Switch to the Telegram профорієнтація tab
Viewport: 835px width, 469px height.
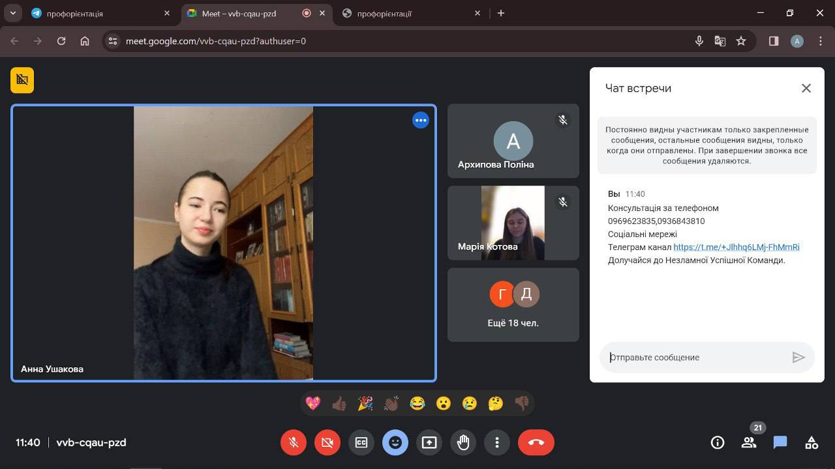coord(98,13)
